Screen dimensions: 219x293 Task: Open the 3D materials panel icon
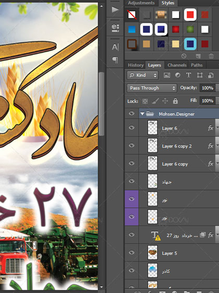coord(115,28)
